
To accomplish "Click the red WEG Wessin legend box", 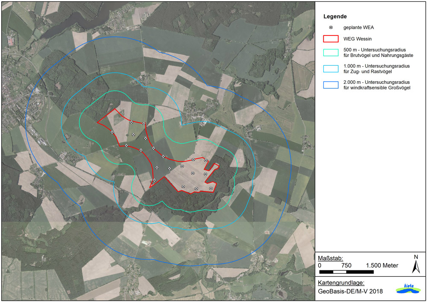I will click(331, 39).
